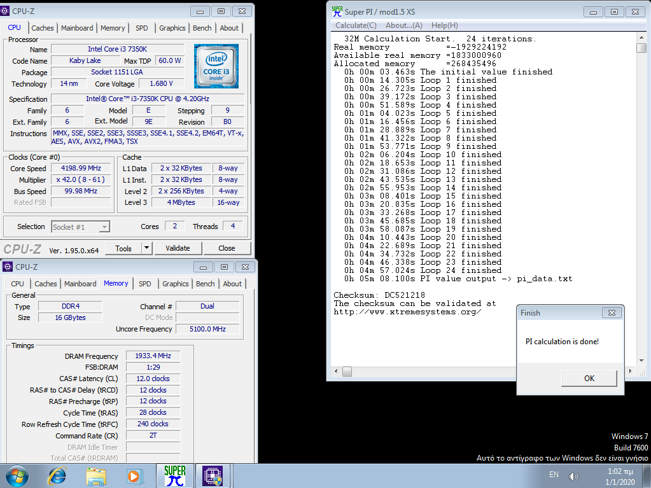Select the Mainboard tab in lower CPU-Z window
This screenshot has width=651, height=488.
click(x=80, y=283)
